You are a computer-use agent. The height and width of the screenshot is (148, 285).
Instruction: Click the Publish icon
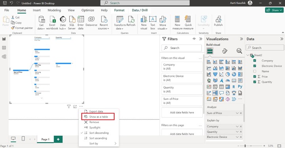218,19
